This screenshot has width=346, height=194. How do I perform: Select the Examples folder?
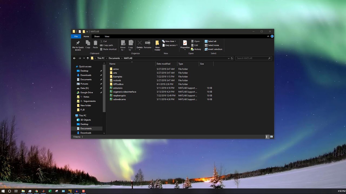pos(118,77)
